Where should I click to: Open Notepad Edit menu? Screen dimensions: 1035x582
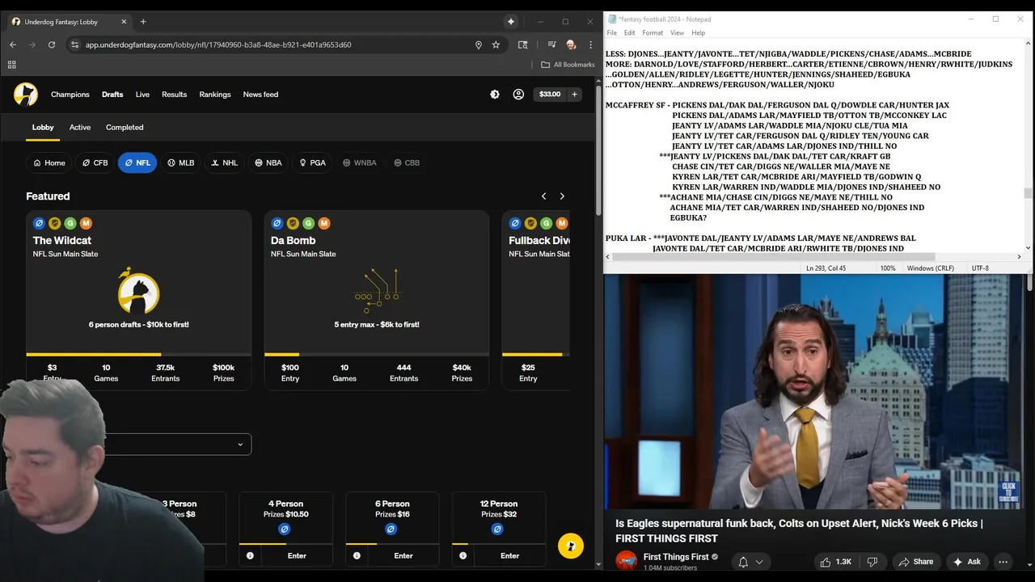(x=629, y=33)
